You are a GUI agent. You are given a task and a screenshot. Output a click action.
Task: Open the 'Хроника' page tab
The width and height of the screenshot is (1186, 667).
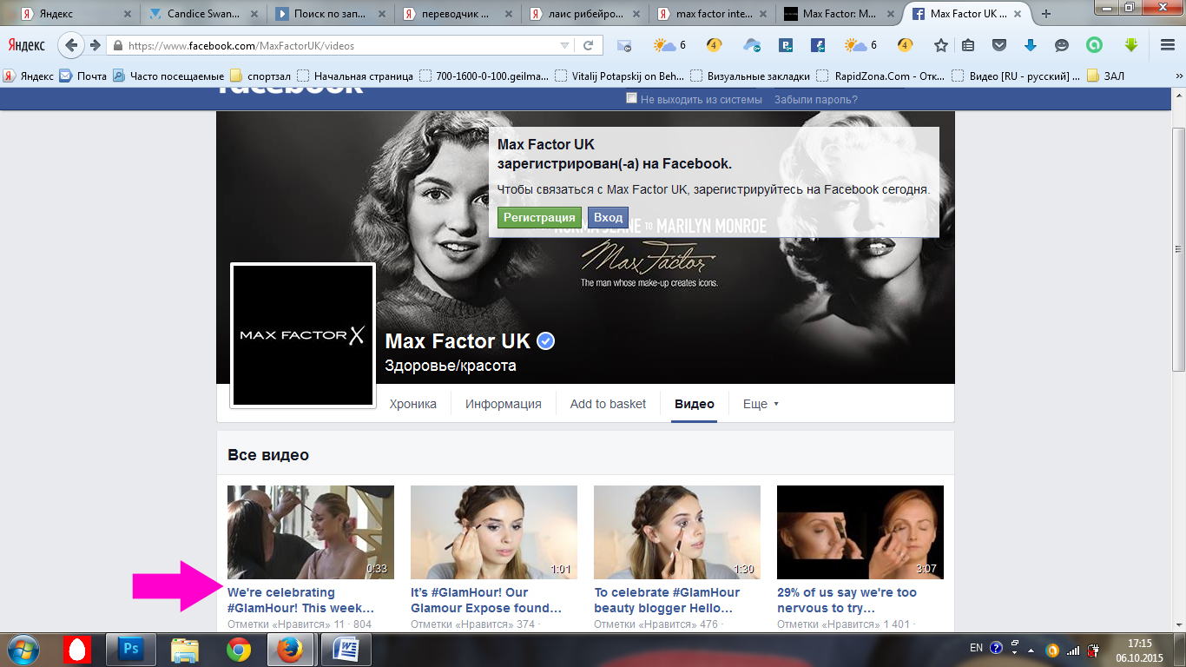pyautogui.click(x=413, y=404)
